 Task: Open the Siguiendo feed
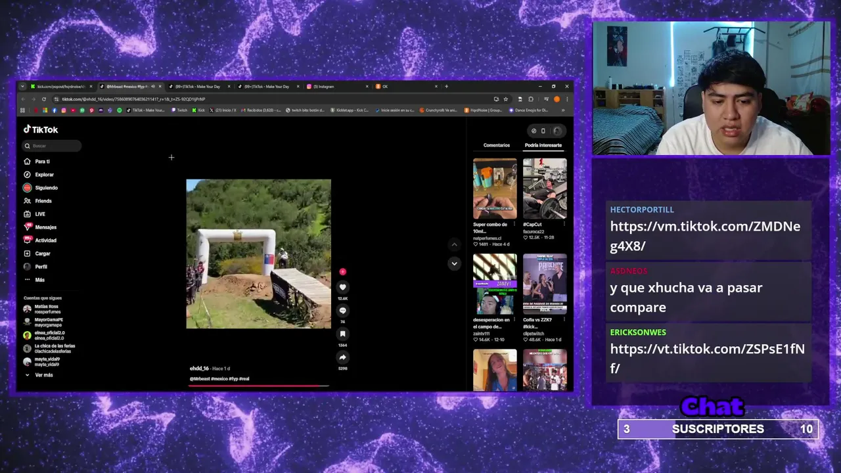(41, 188)
